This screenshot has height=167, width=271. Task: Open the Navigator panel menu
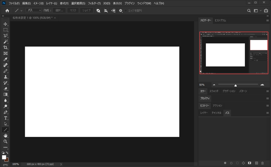[x=267, y=21]
